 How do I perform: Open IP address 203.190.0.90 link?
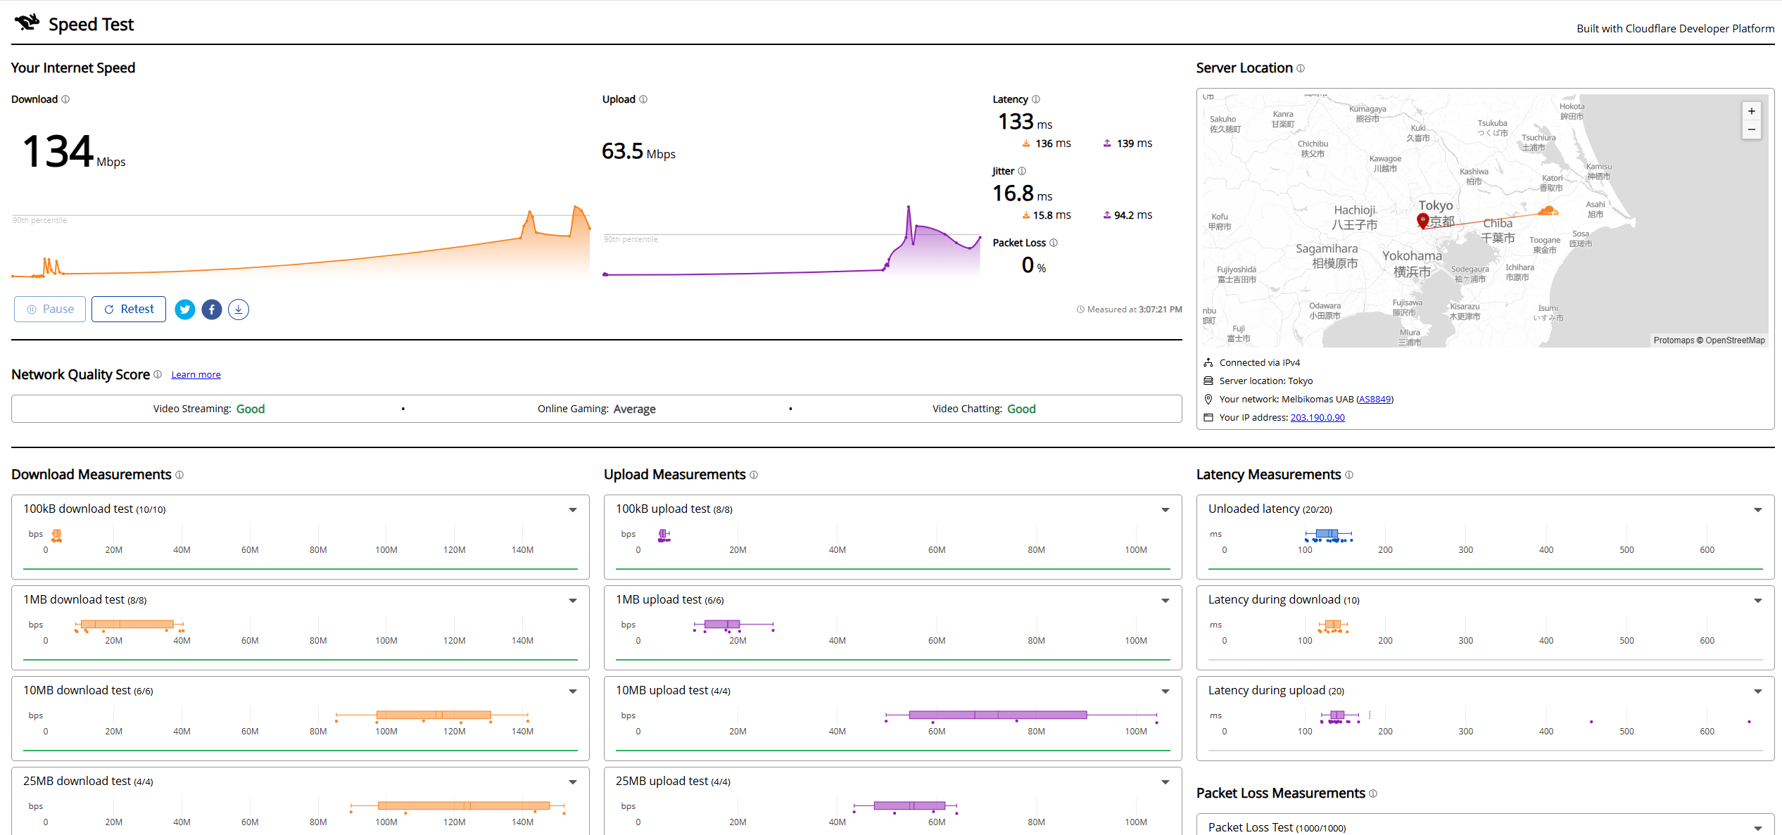pyautogui.click(x=1317, y=418)
